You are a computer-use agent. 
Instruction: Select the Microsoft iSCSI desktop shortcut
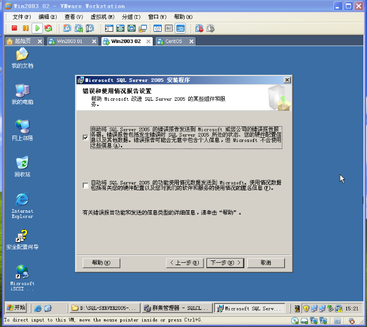coord(22,278)
